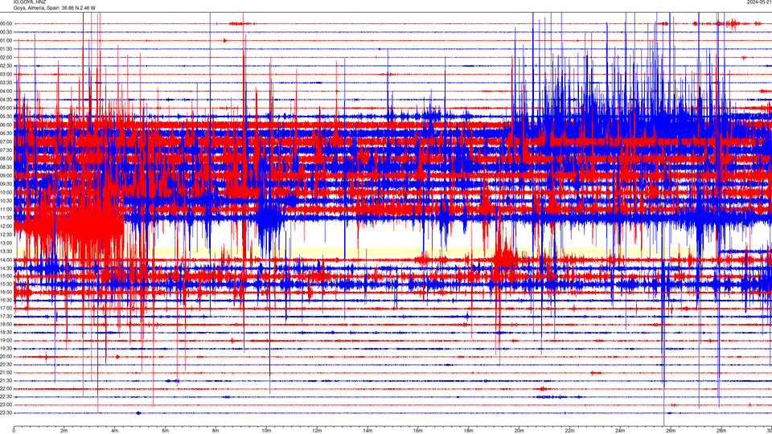Screen dimensions: 772x434
Task: Click the 10m tick label on time axis
Action: (266, 431)
